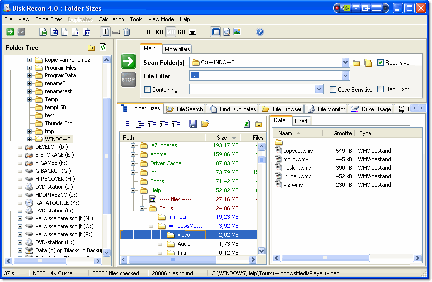Screen dimensions: 432x282
Task: Enable the Reg. Expr. checkbox
Action: click(380, 89)
